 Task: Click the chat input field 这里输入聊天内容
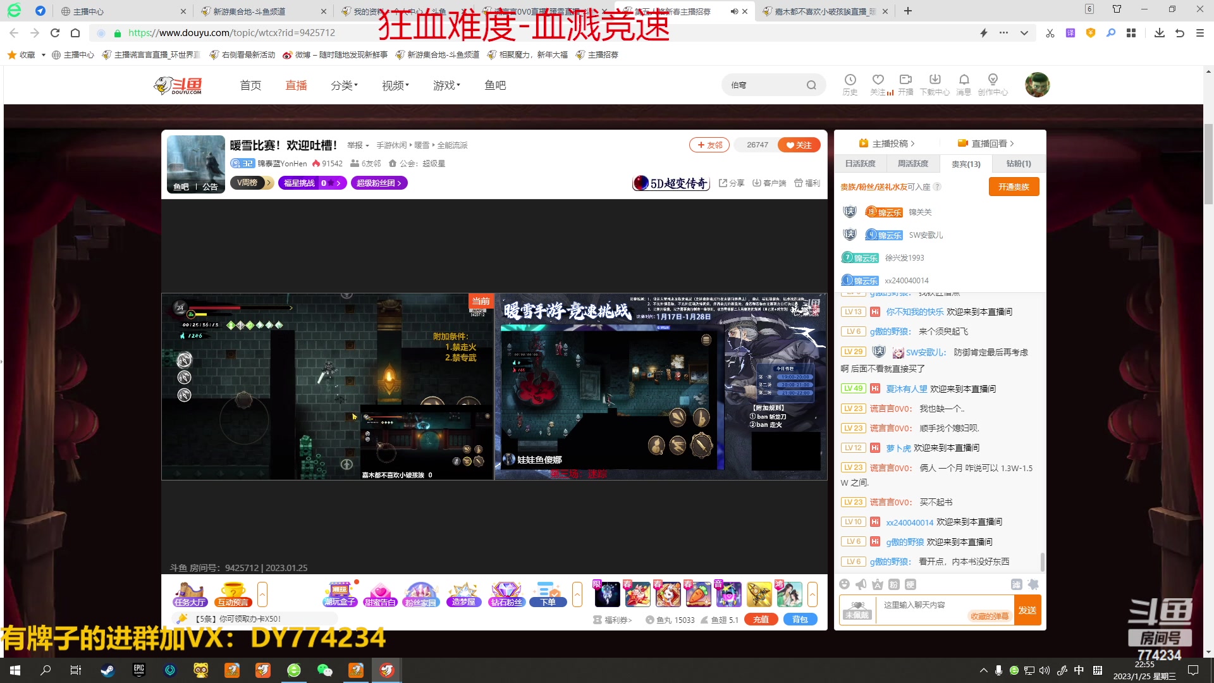tap(945, 610)
